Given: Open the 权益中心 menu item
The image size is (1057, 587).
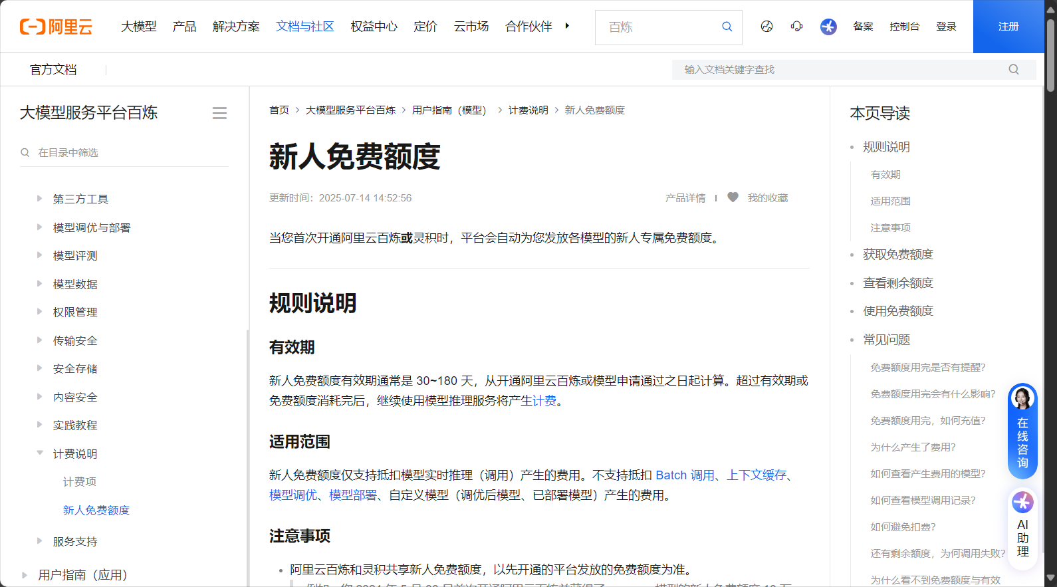Looking at the screenshot, I should pyautogui.click(x=374, y=27).
